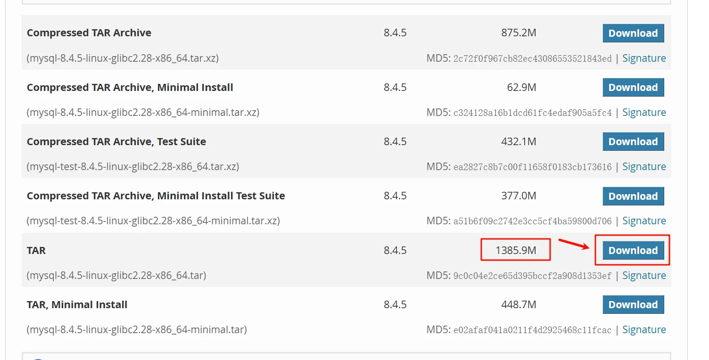Click the MD5 hash e02afaf041a0211f4d2925468c11fcac
709x360 pixels.
(532, 330)
